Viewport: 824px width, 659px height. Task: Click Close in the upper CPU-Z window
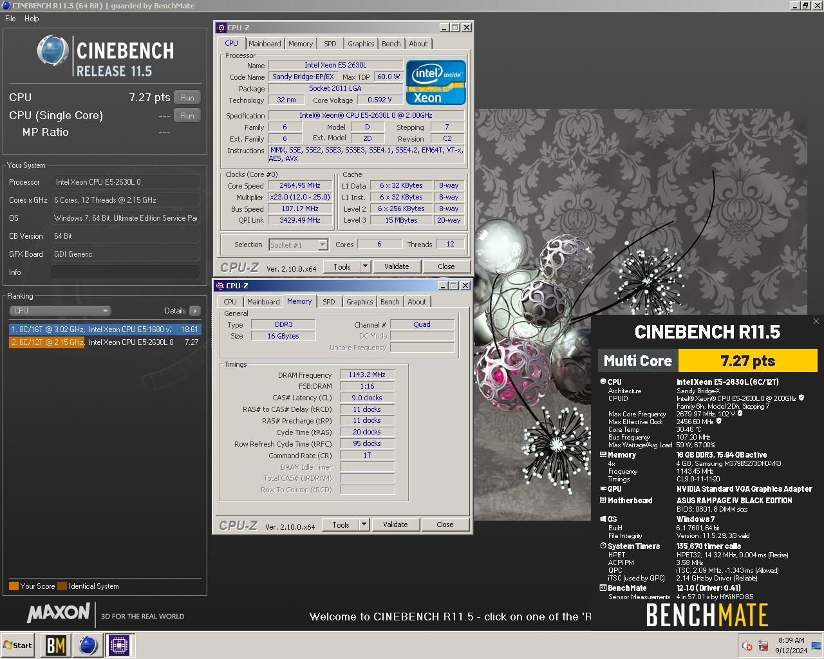(446, 266)
